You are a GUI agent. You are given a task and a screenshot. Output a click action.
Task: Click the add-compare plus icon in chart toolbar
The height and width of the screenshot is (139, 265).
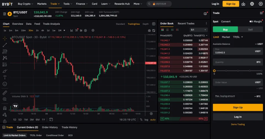pyautogui.click(x=93, y=30)
